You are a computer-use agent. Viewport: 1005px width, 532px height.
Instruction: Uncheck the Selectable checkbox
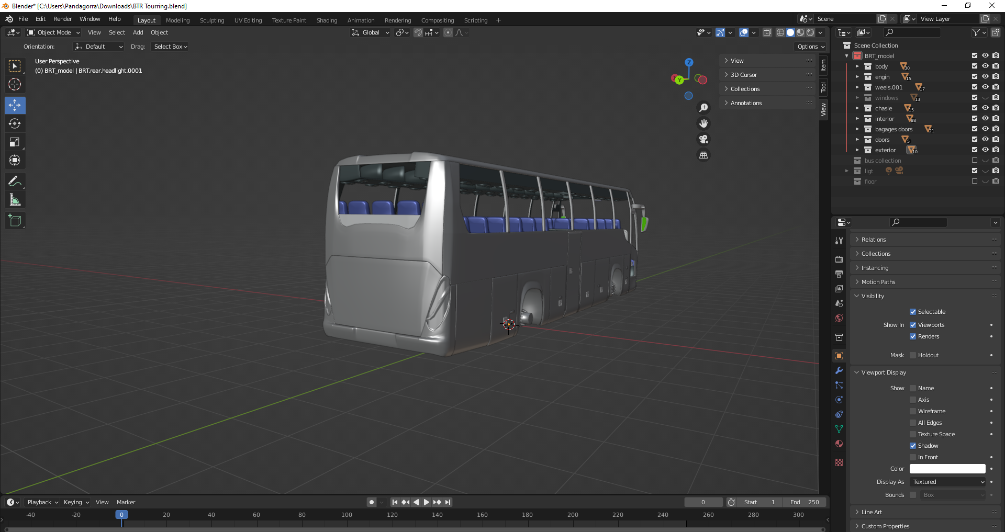click(913, 312)
